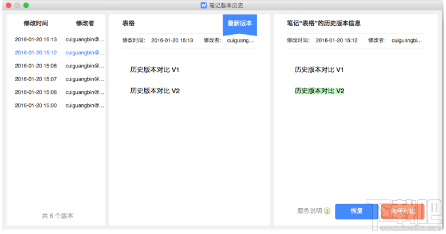The width and height of the screenshot is (446, 234).
Task: Click the green help icon beside 颜色说明
Action: click(327, 211)
